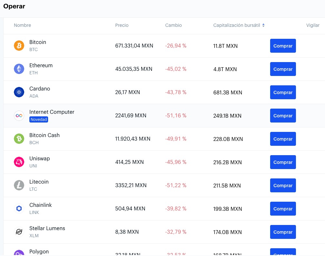The width and height of the screenshot is (325, 256).
Task: Open the Vigilar watchlist column header
Action: coord(313,25)
